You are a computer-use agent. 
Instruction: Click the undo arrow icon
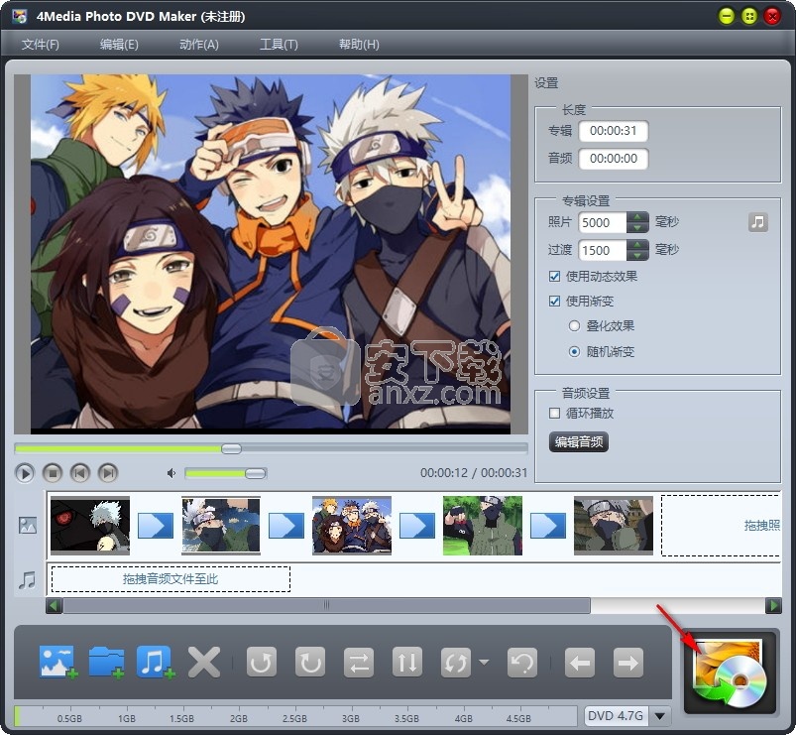[x=522, y=662]
